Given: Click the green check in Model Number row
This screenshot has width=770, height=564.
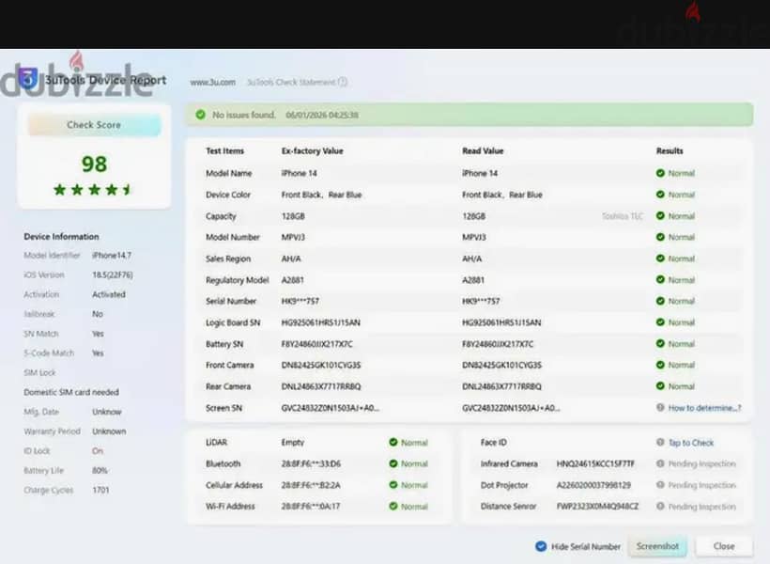Looking at the screenshot, I should pyautogui.click(x=660, y=237).
